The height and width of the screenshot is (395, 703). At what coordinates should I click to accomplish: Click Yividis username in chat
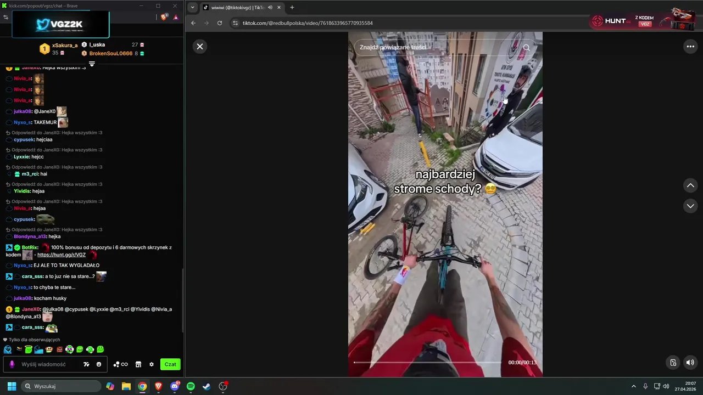pos(23,191)
